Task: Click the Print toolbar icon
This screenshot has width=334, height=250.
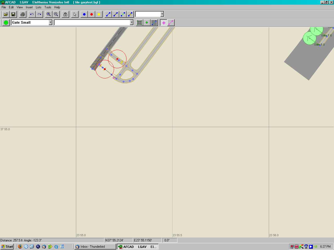Action: click(x=23, y=14)
